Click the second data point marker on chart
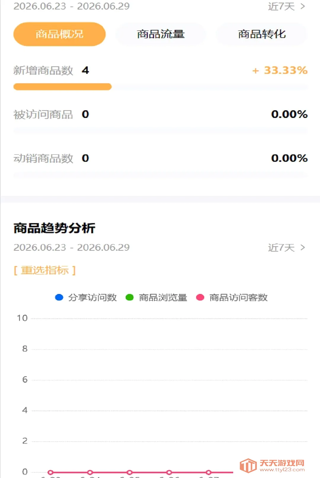This screenshot has height=478, width=320. pyautogui.click(x=90, y=472)
